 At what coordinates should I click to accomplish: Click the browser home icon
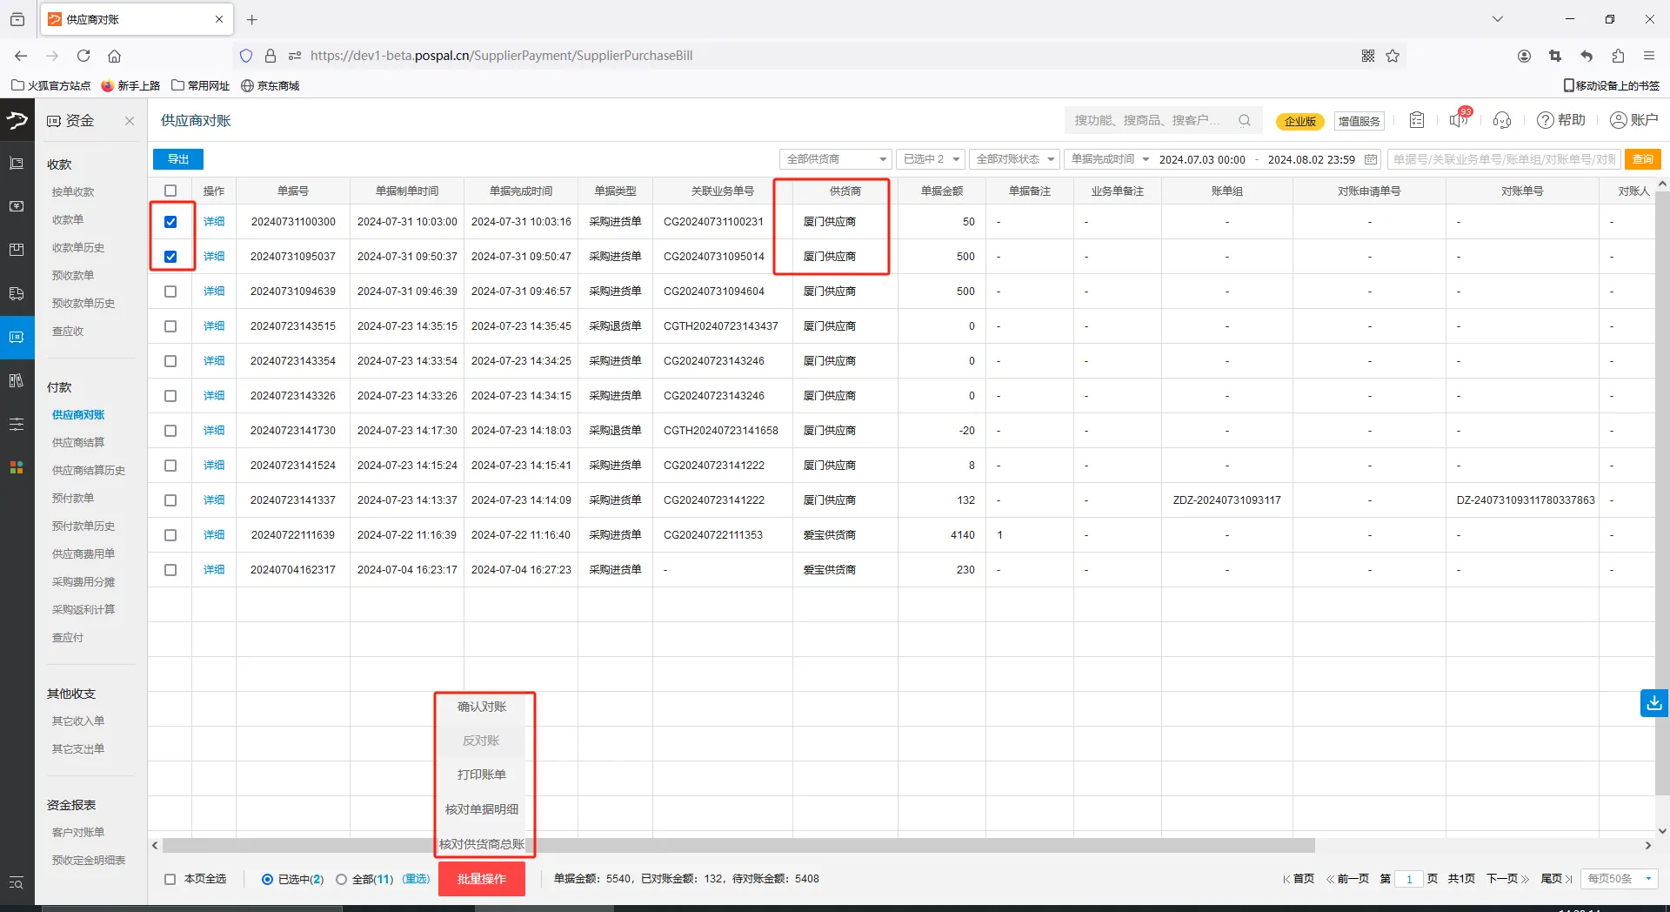pyautogui.click(x=114, y=56)
